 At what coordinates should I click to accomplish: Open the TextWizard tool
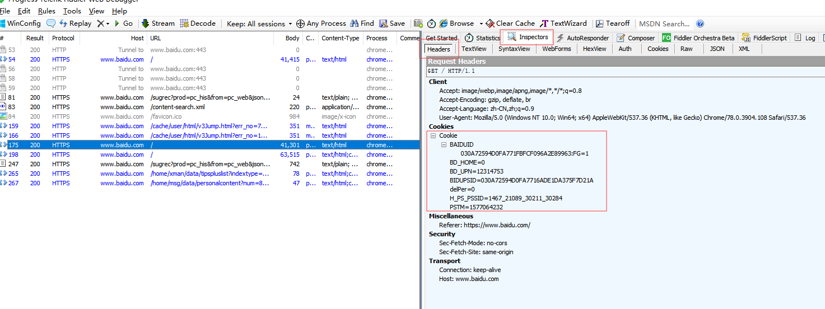pos(564,24)
